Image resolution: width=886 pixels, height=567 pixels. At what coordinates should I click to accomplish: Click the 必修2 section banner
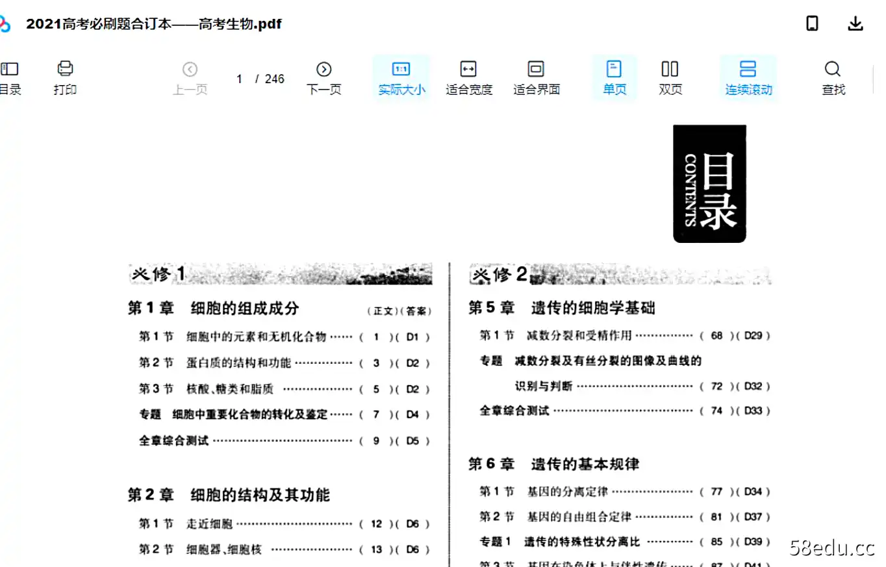pyautogui.click(x=620, y=274)
